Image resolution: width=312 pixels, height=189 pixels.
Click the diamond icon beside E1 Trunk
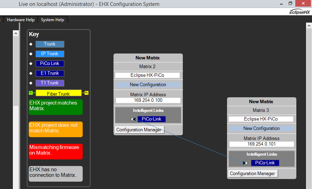(31, 73)
